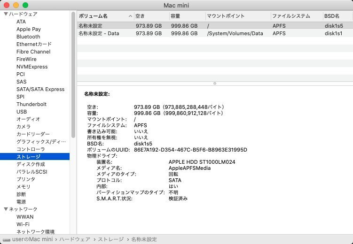The height and width of the screenshot is (244, 353).
Task: Click disk1s5 cell in volume table
Action: coord(334,26)
